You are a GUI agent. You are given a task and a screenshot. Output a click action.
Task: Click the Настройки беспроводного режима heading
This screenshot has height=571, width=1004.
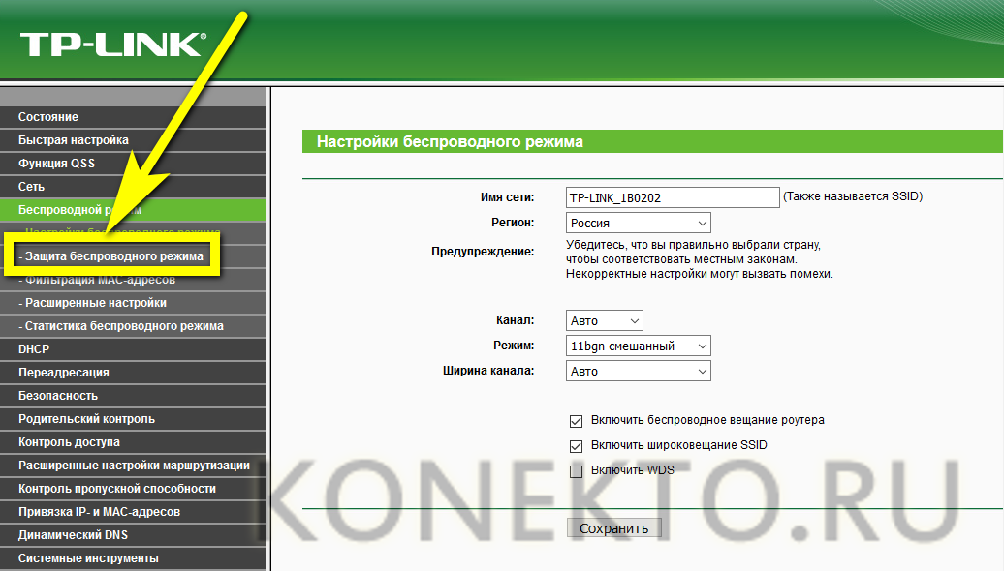(x=450, y=142)
